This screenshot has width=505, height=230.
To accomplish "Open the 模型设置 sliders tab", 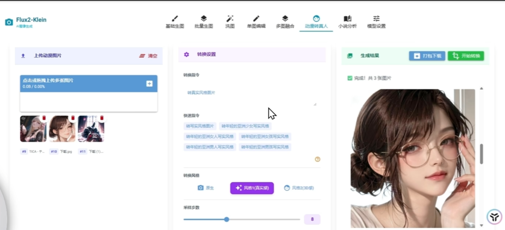I will pyautogui.click(x=376, y=22).
